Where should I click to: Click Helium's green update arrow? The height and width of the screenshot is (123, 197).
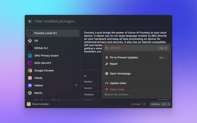[76, 85]
